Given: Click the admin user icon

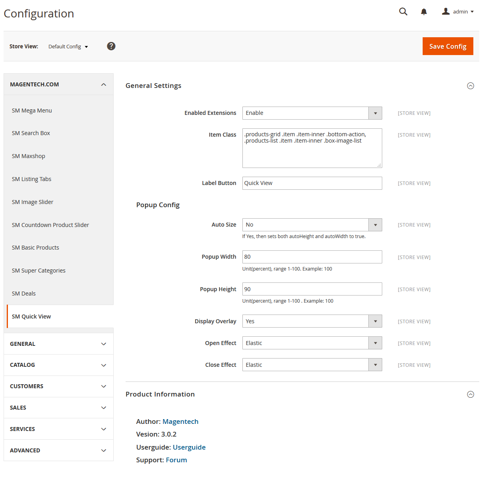Looking at the screenshot, I should (x=446, y=11).
